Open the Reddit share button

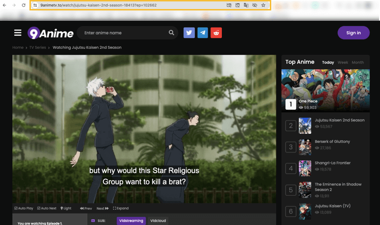216,33
